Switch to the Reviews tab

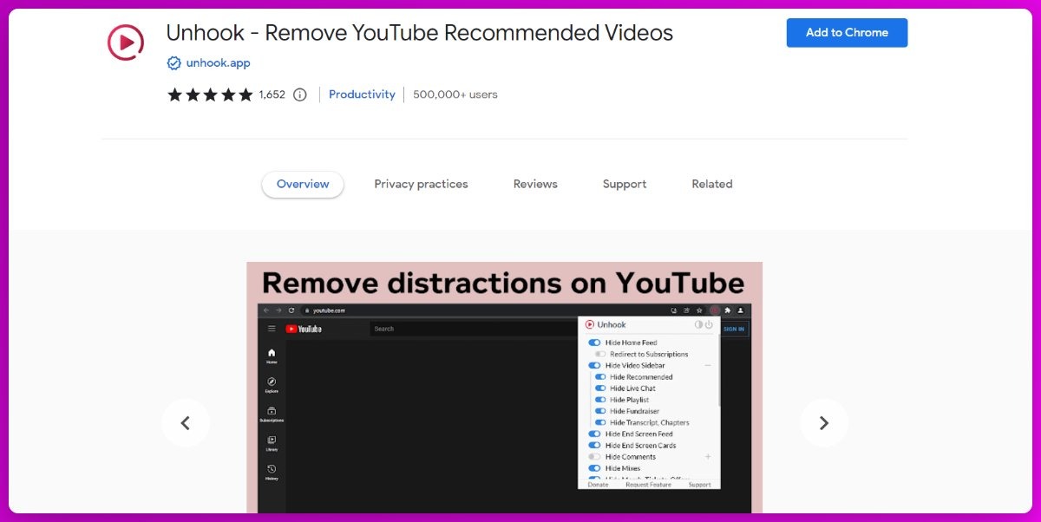click(534, 183)
